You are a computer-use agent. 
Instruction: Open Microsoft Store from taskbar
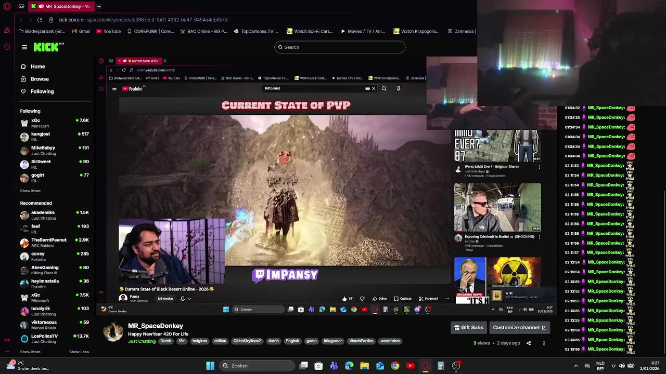[318, 366]
